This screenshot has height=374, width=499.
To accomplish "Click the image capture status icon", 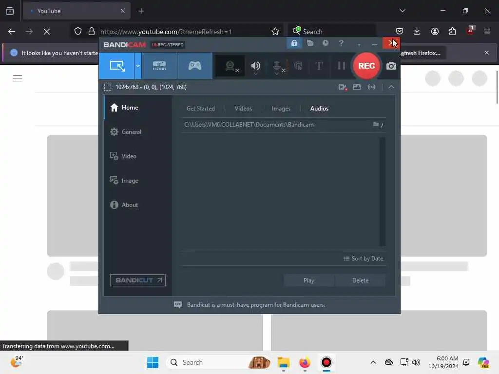I will pos(357,87).
